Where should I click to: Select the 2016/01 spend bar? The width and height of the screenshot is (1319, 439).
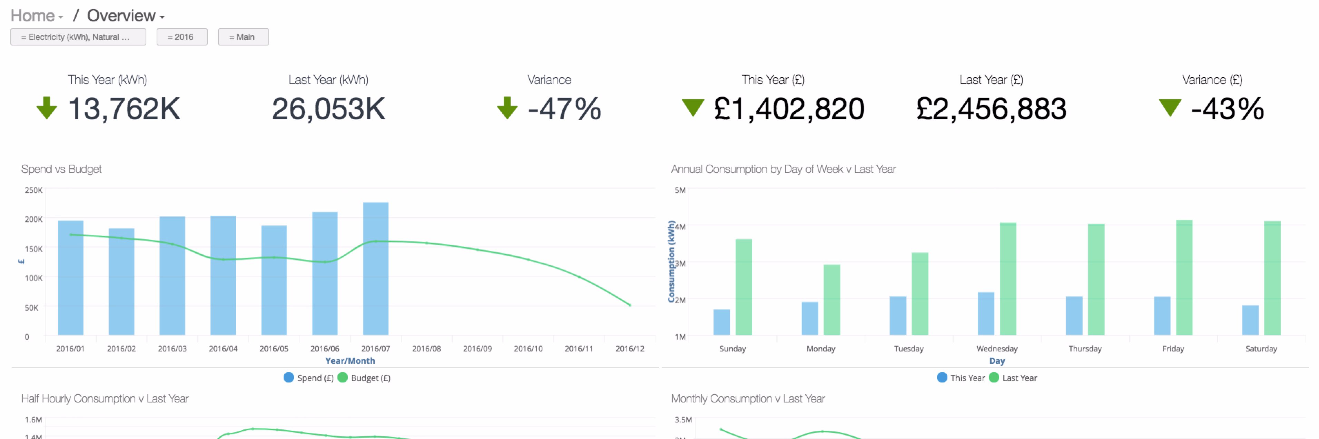pos(71,278)
